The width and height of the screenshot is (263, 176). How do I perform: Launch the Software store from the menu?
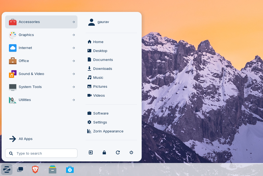click(101, 113)
